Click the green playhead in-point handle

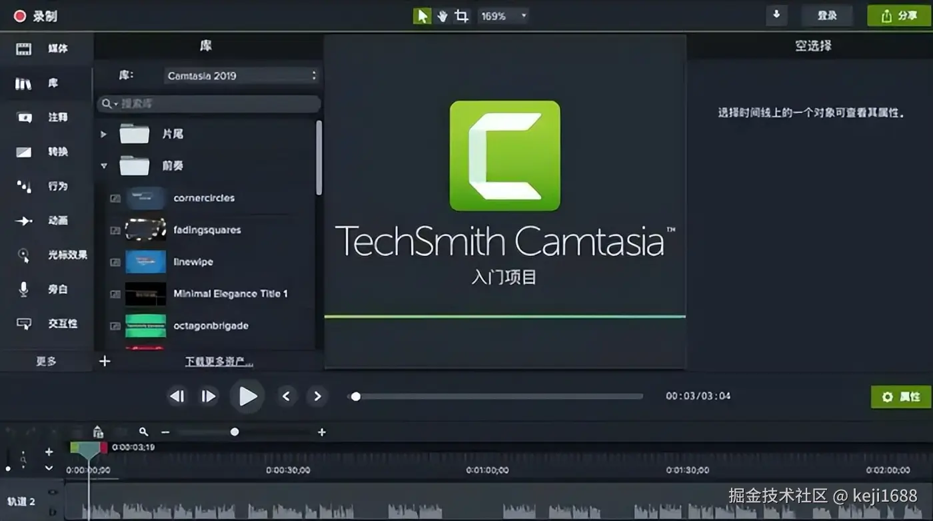(x=75, y=448)
